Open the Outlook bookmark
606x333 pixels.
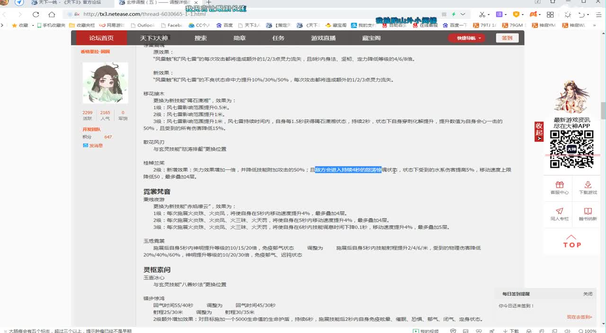(143, 25)
